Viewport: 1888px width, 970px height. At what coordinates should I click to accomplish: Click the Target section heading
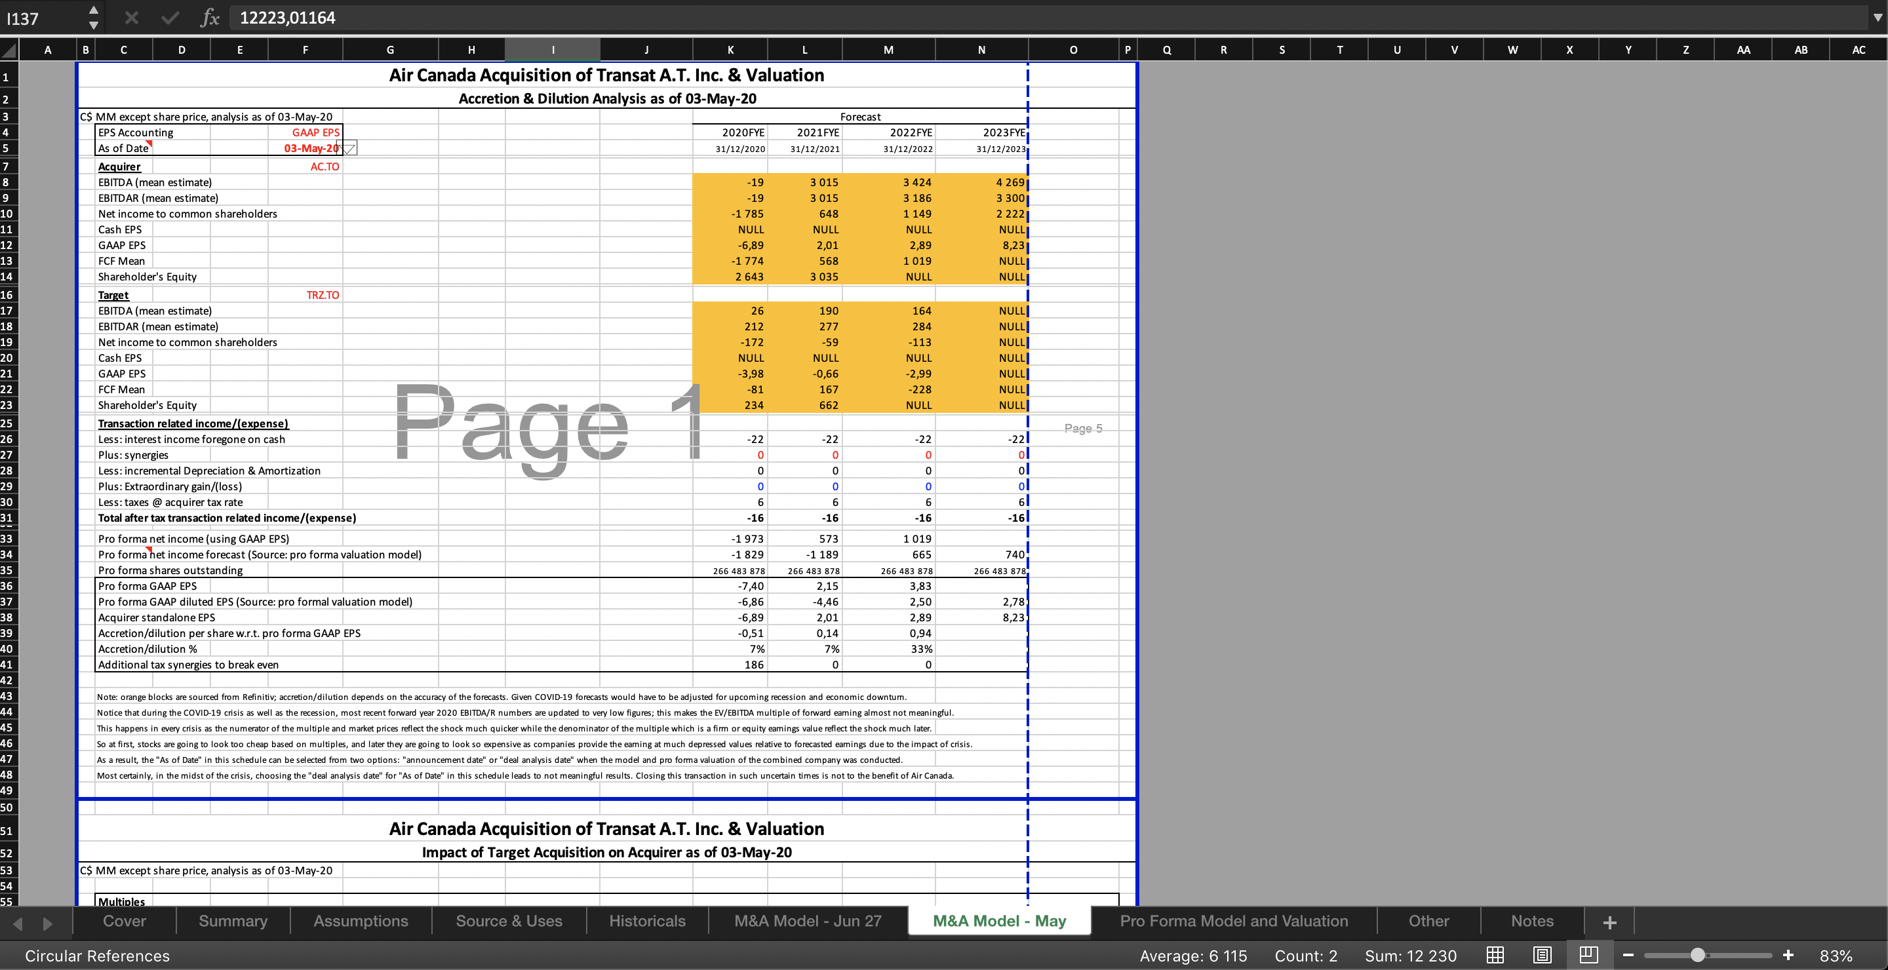coord(113,294)
